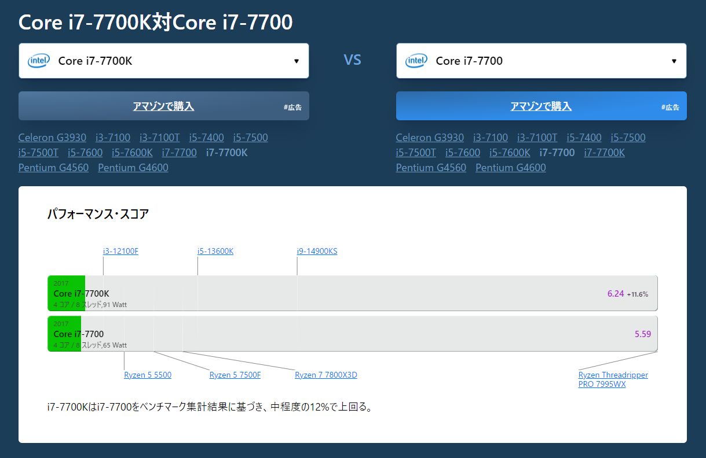Open i5-7500T link in left list
This screenshot has height=458, width=706.
click(x=39, y=153)
